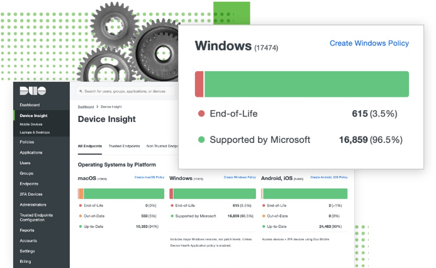Open the Dashboard sidebar item
Viewport: 436px width, 268px height.
pyautogui.click(x=30, y=105)
